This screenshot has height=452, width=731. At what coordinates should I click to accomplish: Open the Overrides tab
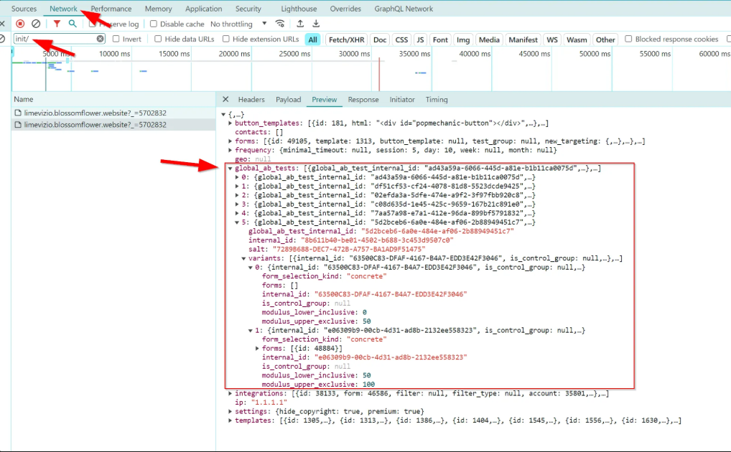[345, 9]
